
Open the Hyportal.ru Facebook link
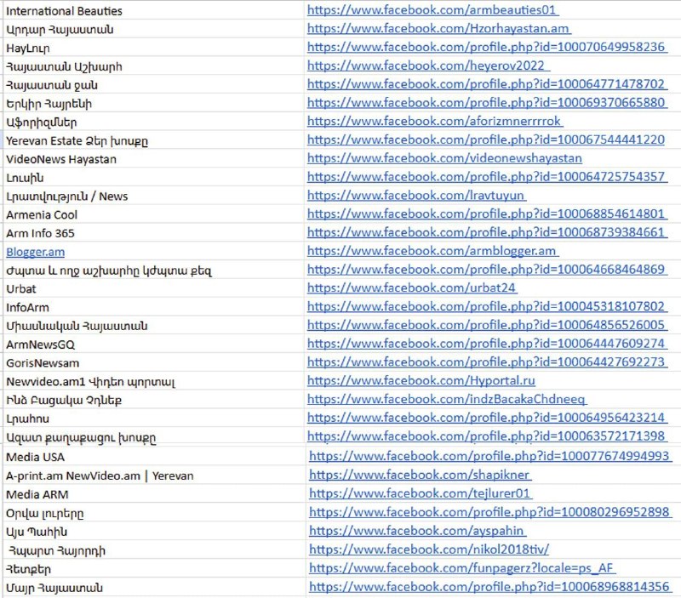coord(421,380)
